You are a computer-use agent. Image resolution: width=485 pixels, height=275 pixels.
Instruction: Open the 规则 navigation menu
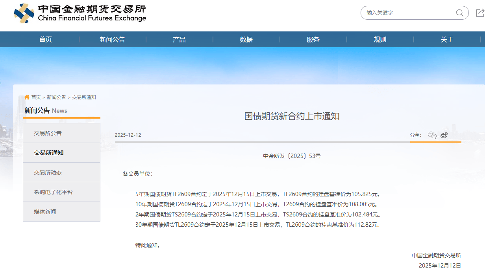(x=380, y=39)
